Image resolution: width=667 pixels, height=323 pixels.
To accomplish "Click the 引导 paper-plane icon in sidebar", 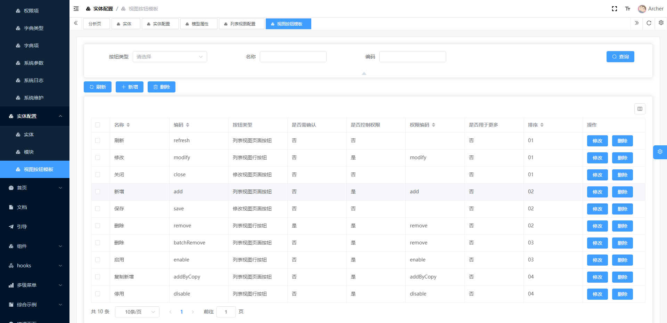I will coord(11,227).
